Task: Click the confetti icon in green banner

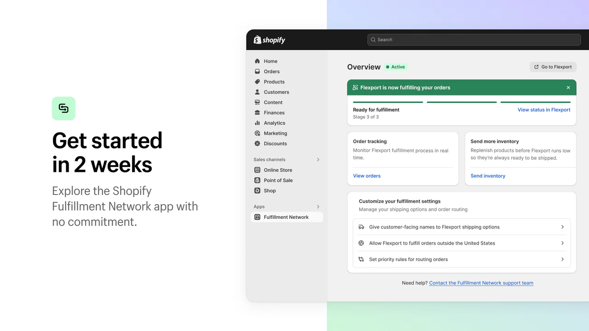Action: [355, 87]
